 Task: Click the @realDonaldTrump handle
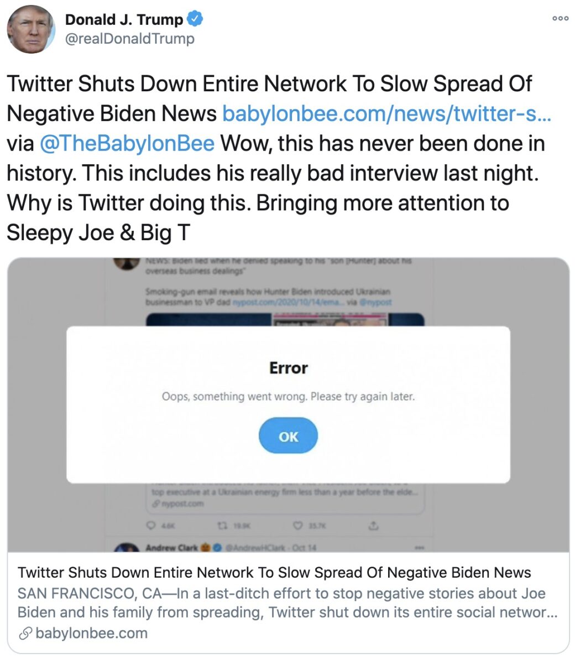(130, 39)
